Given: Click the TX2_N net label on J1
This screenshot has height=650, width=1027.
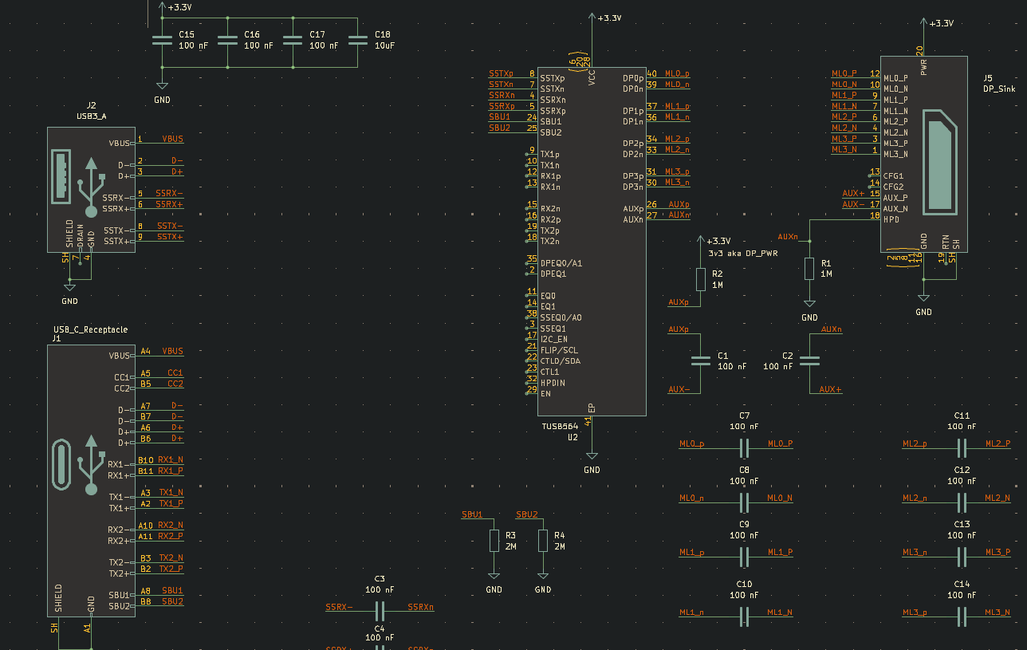Looking at the screenshot, I should 171,557.
